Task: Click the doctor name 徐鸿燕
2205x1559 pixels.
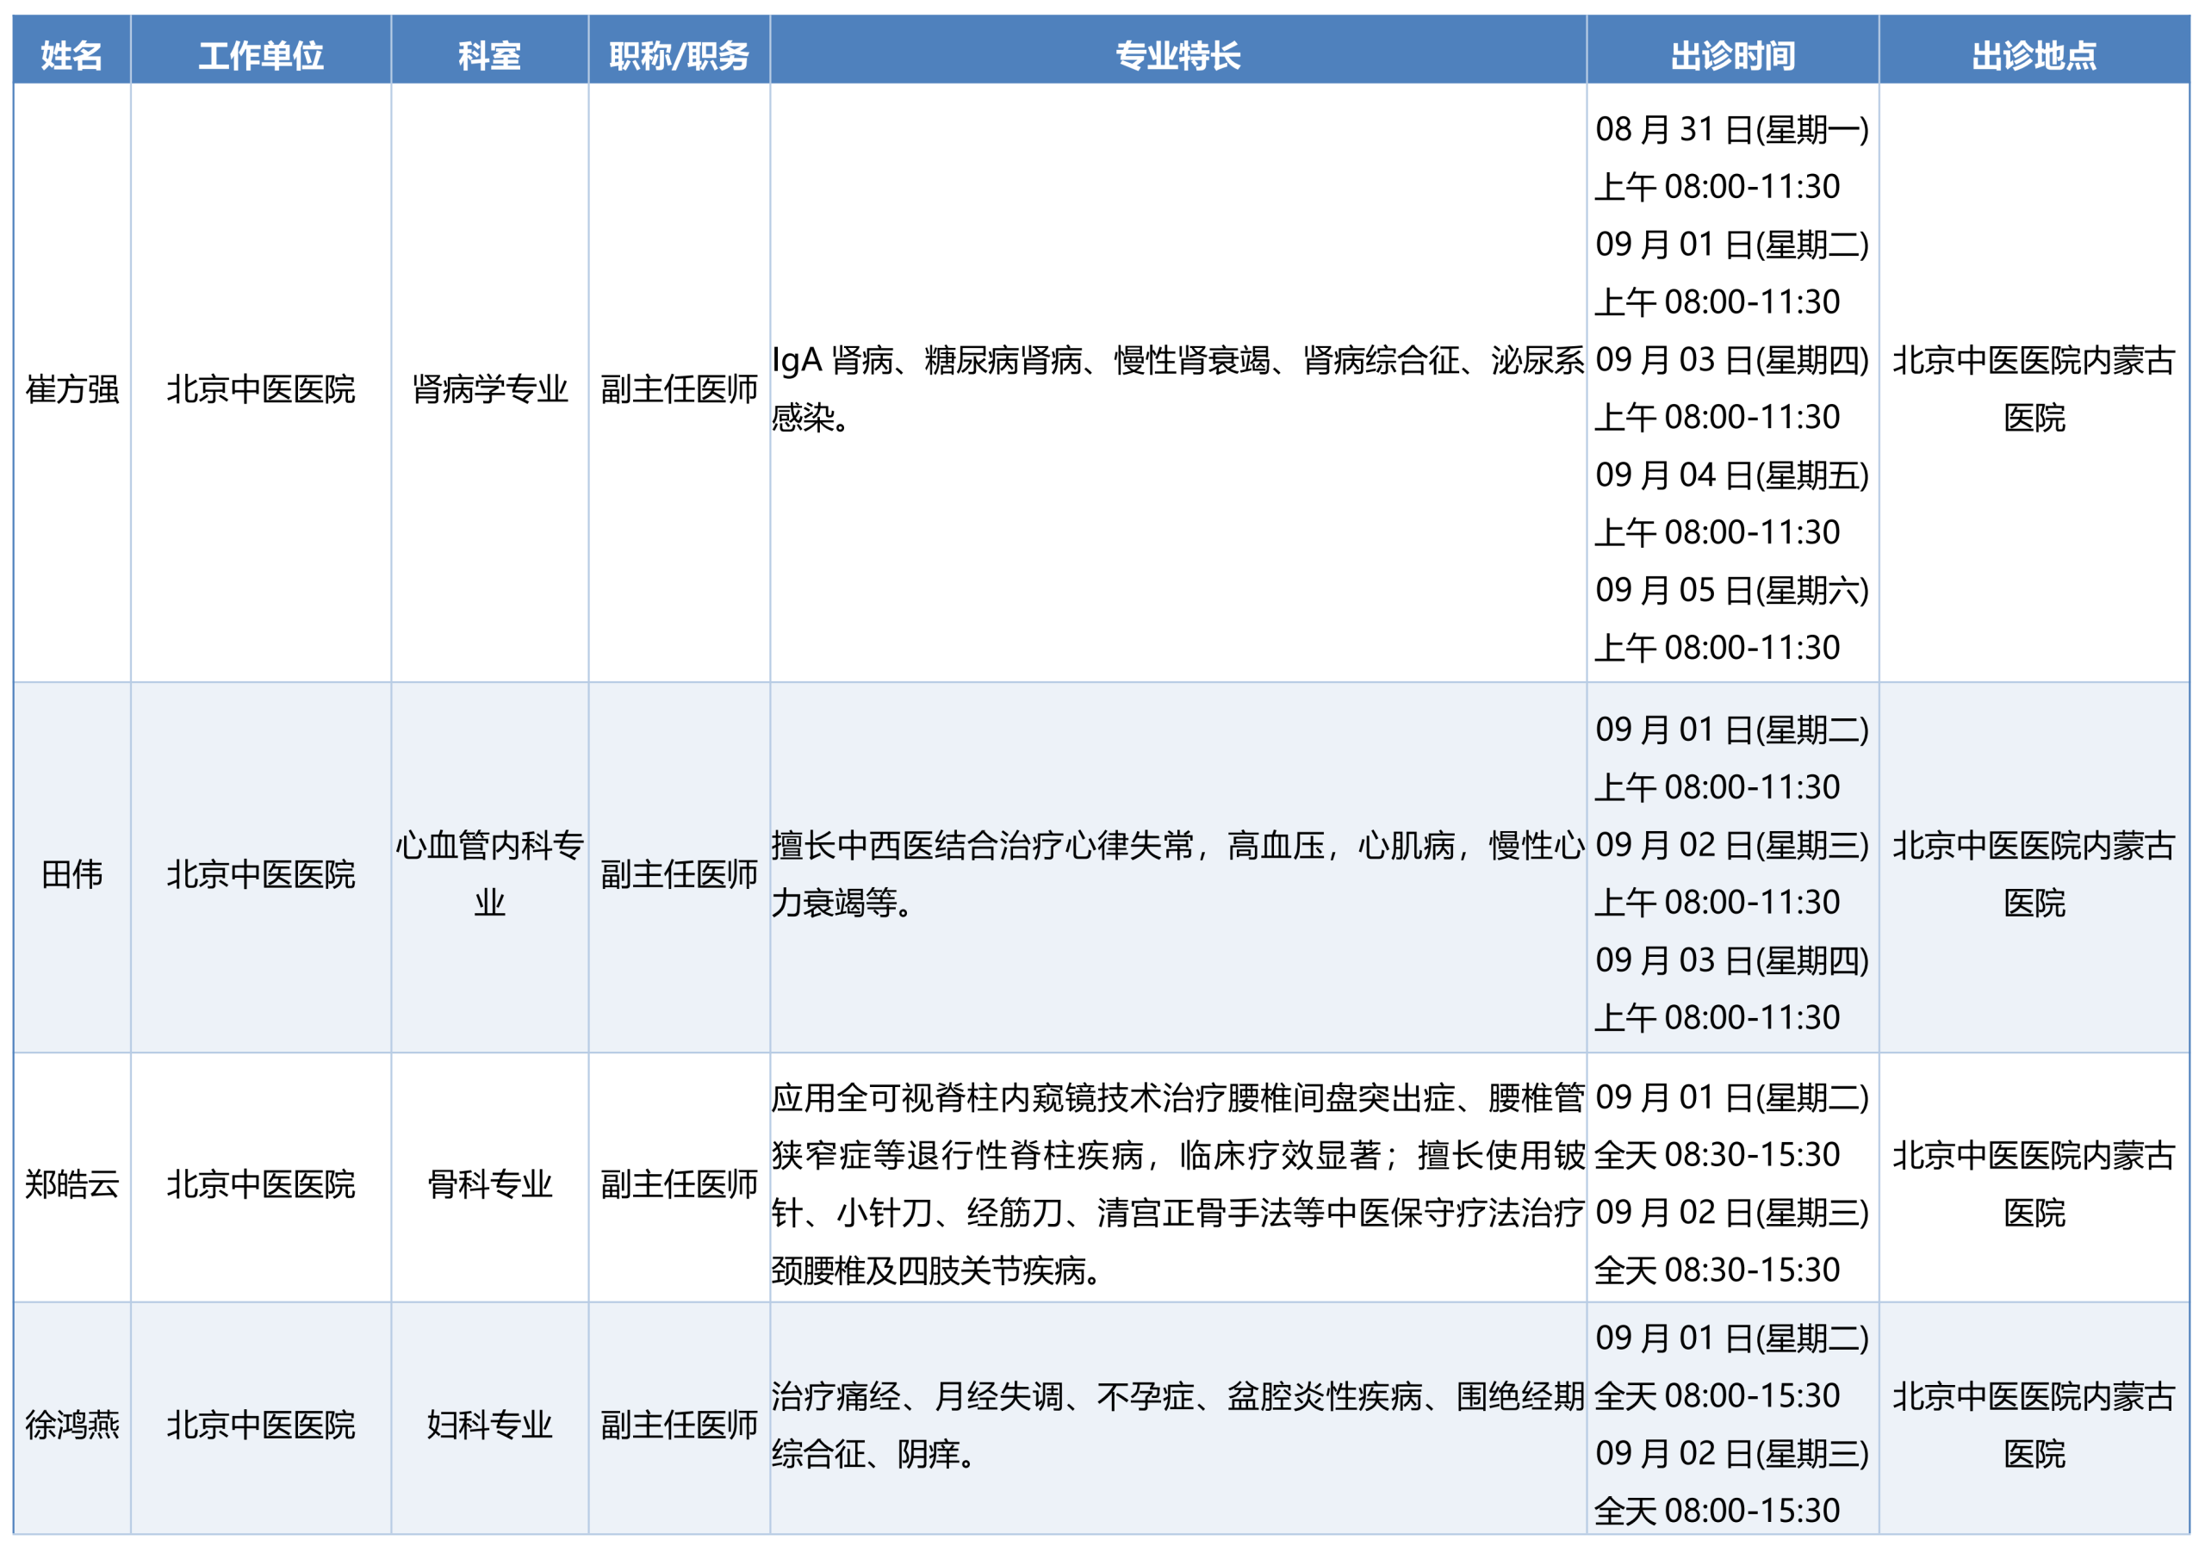Action: click(72, 1425)
